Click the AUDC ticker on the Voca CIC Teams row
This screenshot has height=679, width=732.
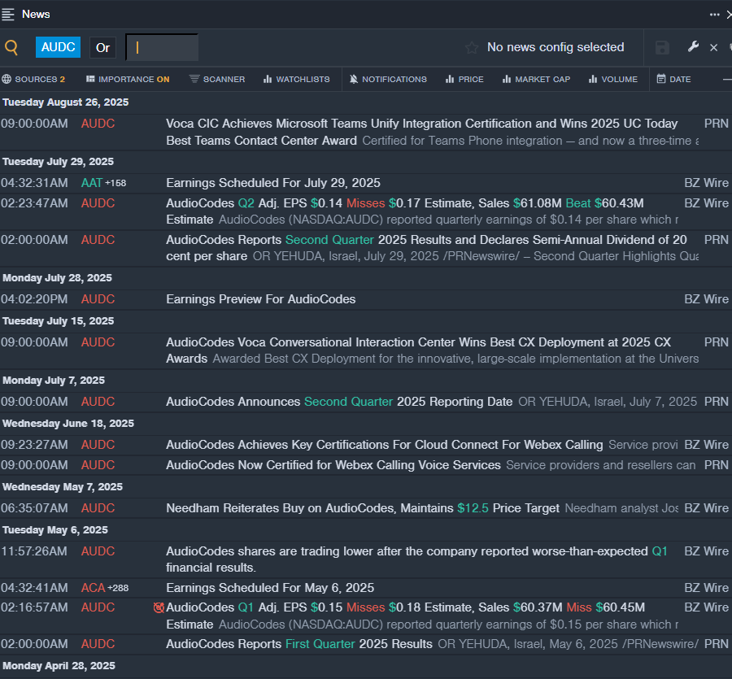coord(98,124)
